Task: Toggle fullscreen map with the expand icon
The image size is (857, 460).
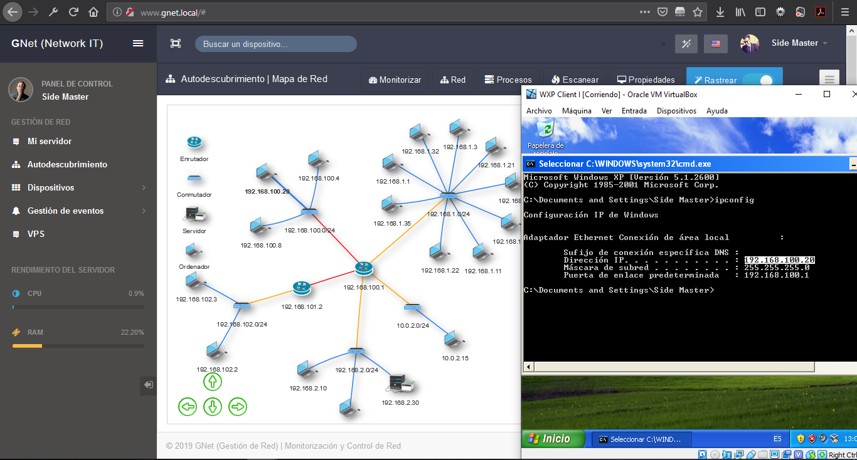Action: 176,43
